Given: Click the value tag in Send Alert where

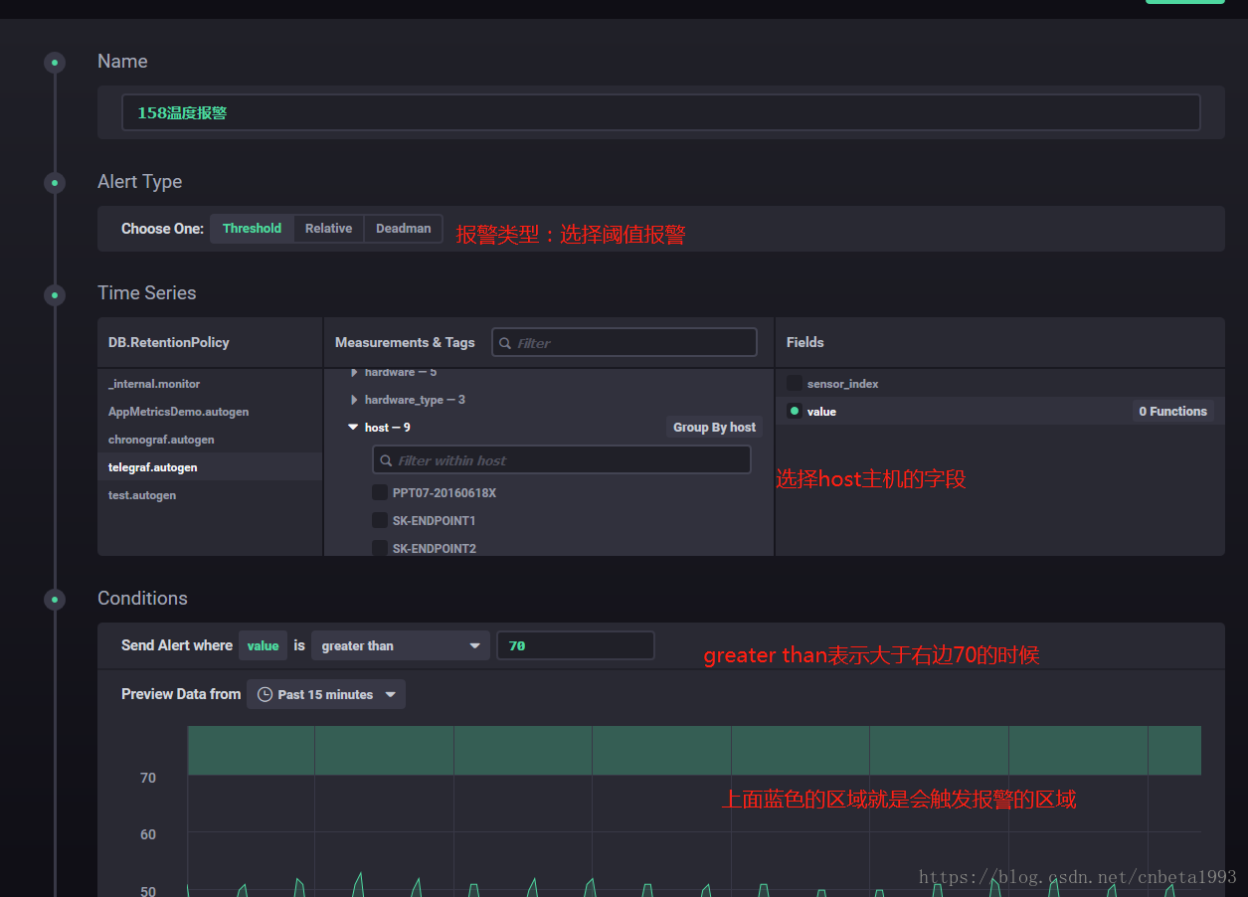Looking at the screenshot, I should pyautogui.click(x=263, y=645).
